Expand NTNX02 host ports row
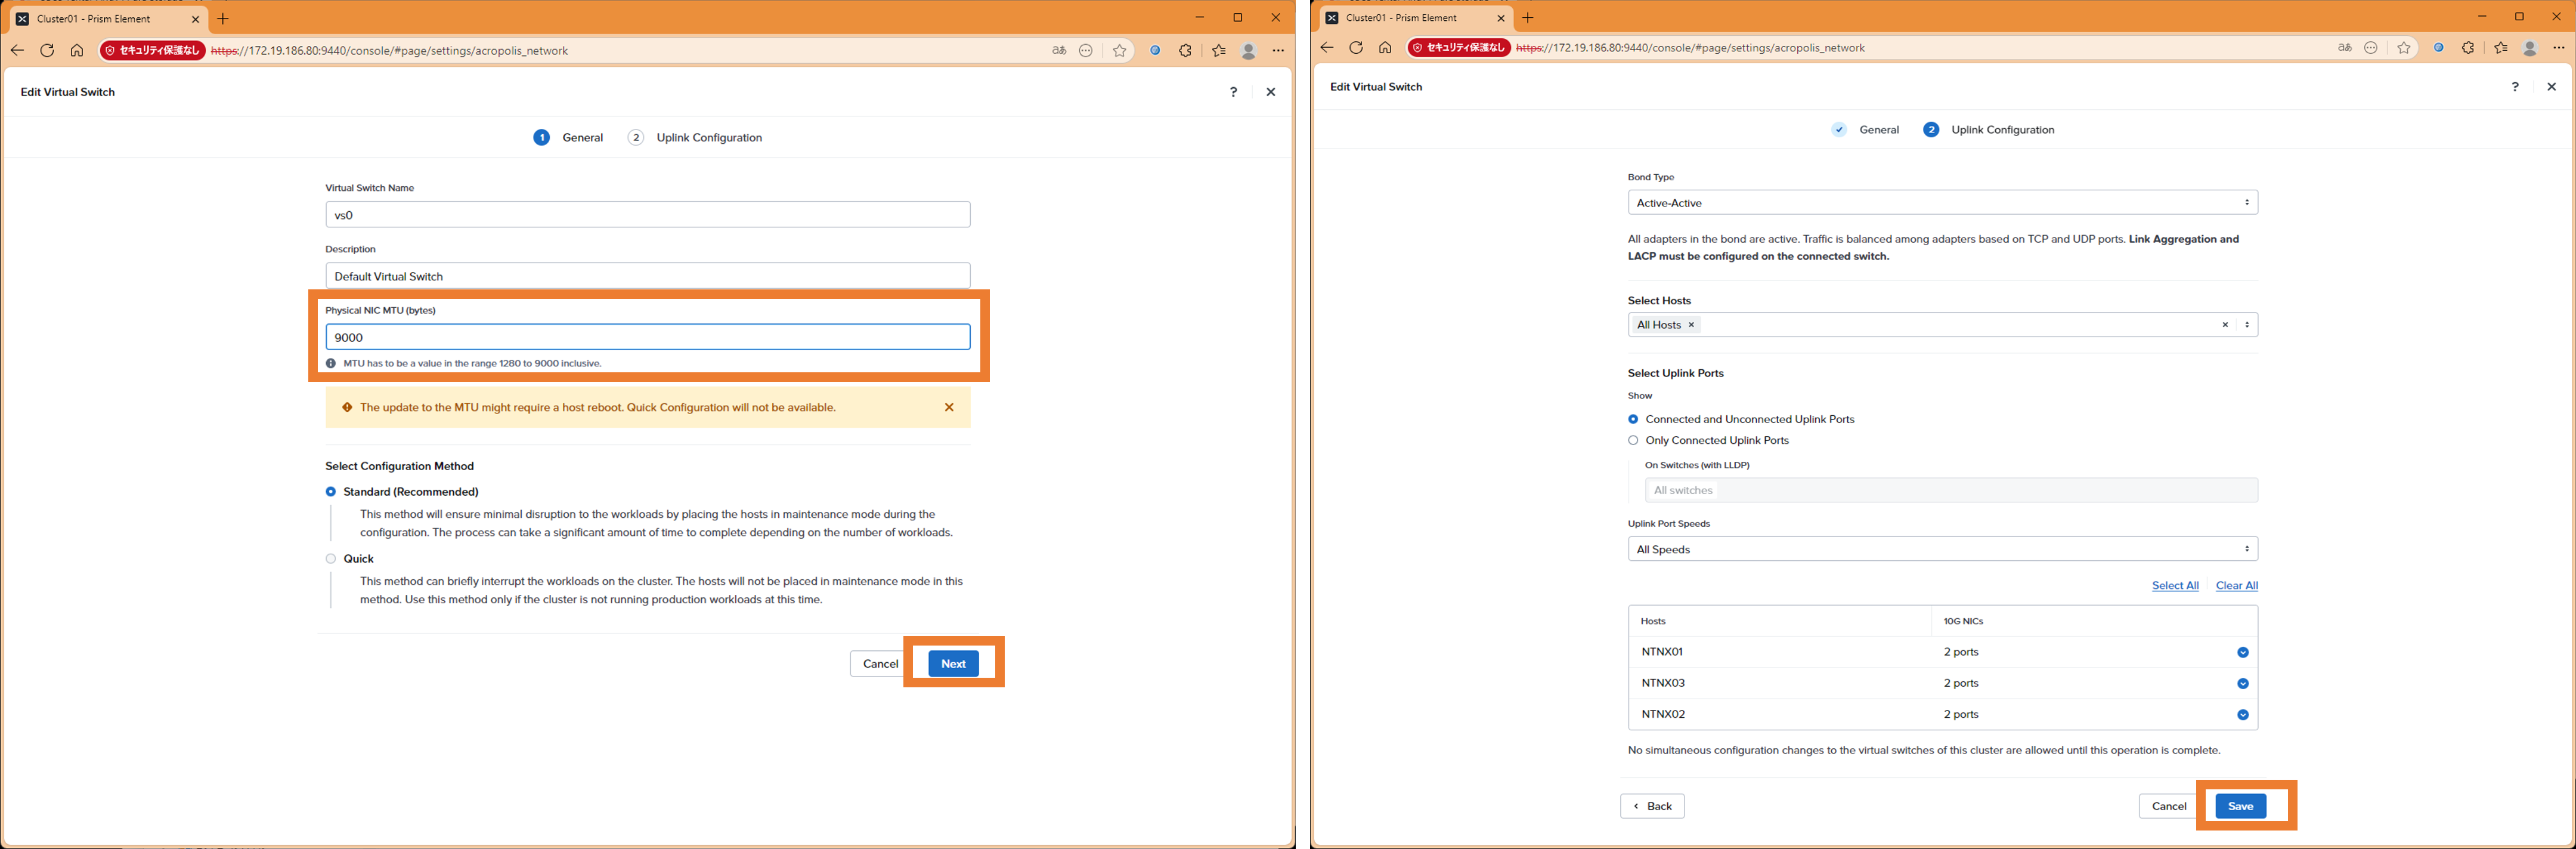Image resolution: width=2576 pixels, height=849 pixels. (x=2242, y=715)
